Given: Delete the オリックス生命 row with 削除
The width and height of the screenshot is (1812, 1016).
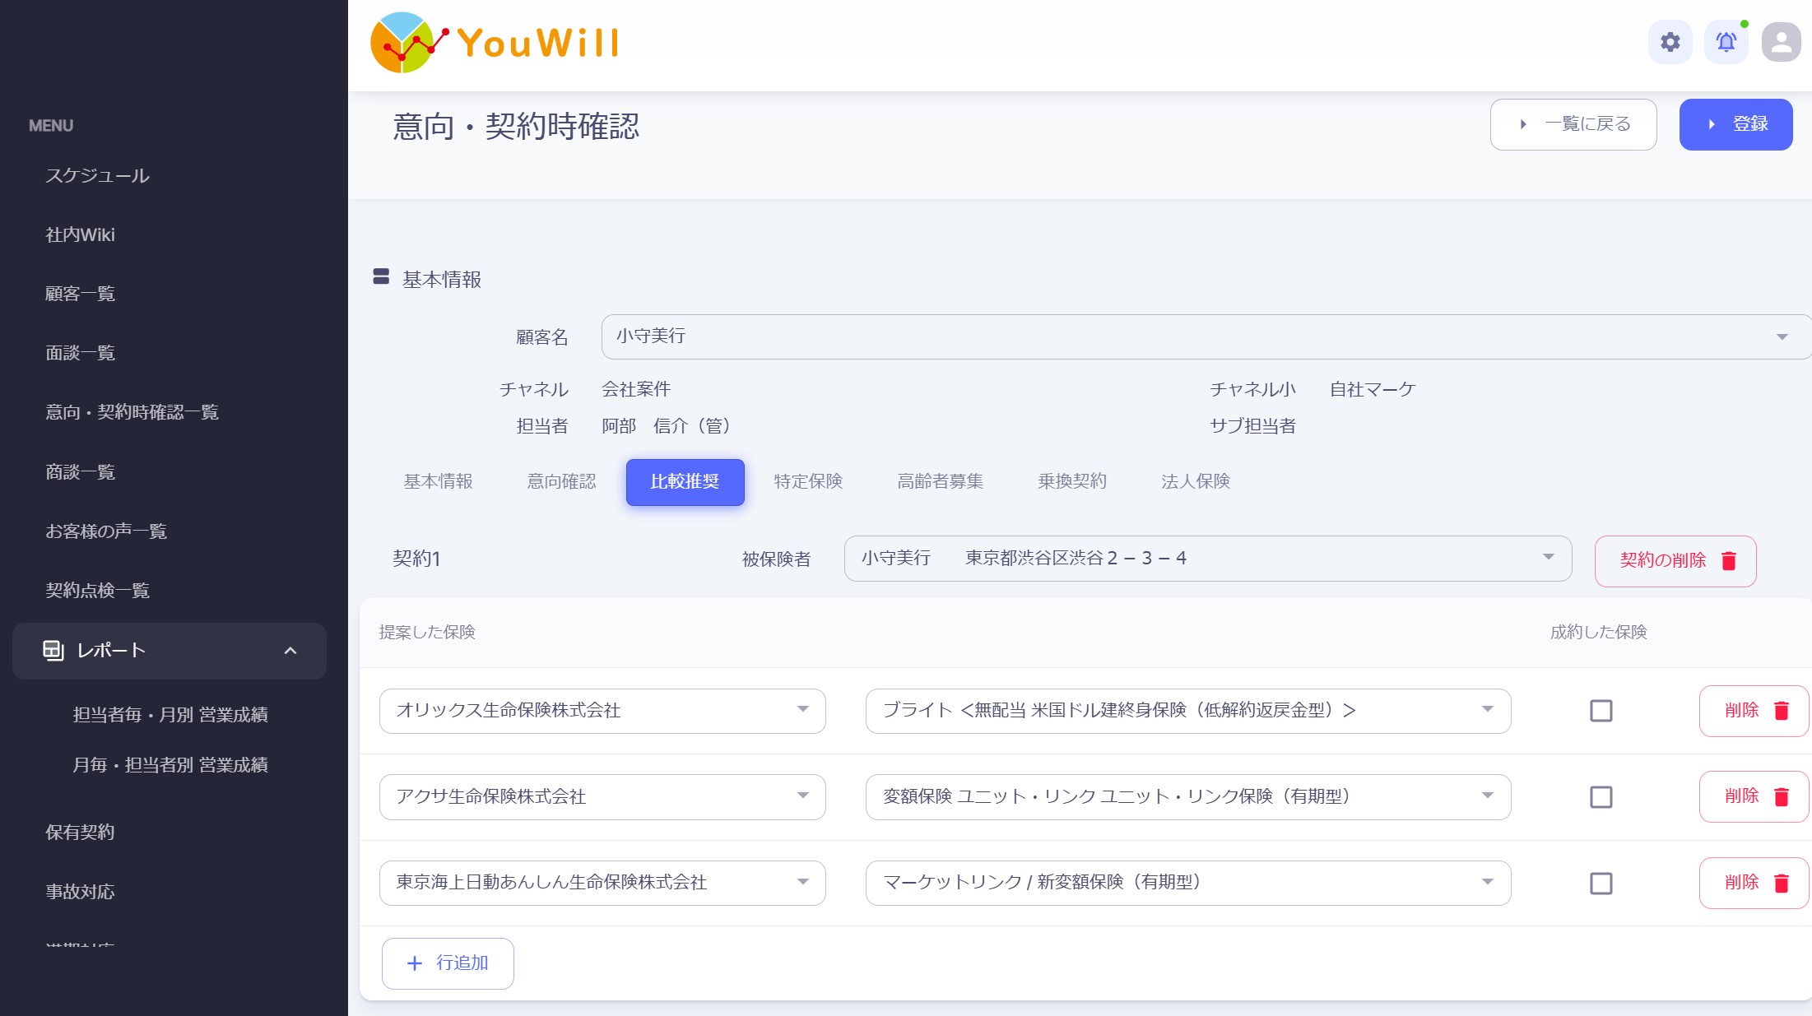Looking at the screenshot, I should click(x=1754, y=711).
